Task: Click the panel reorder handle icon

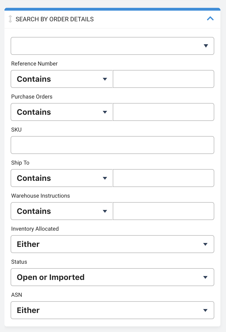Action: (10, 19)
